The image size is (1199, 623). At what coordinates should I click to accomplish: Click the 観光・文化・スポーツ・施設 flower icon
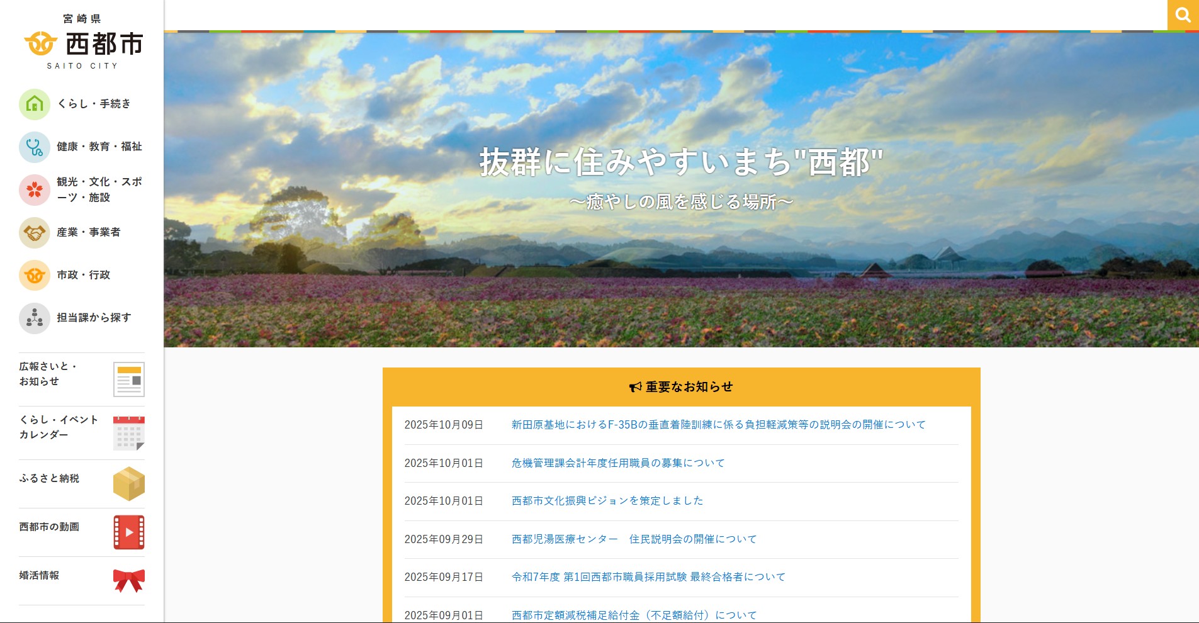point(35,189)
